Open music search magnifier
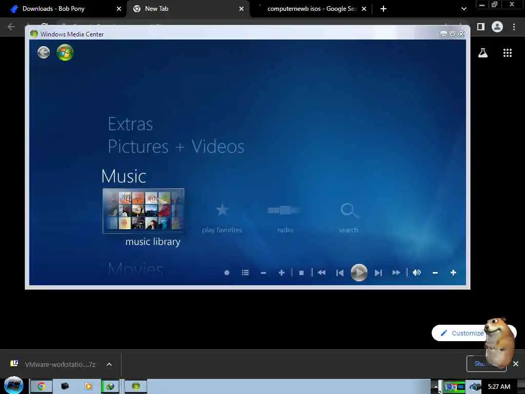Screen dimensions: 525x394 (349, 218)
